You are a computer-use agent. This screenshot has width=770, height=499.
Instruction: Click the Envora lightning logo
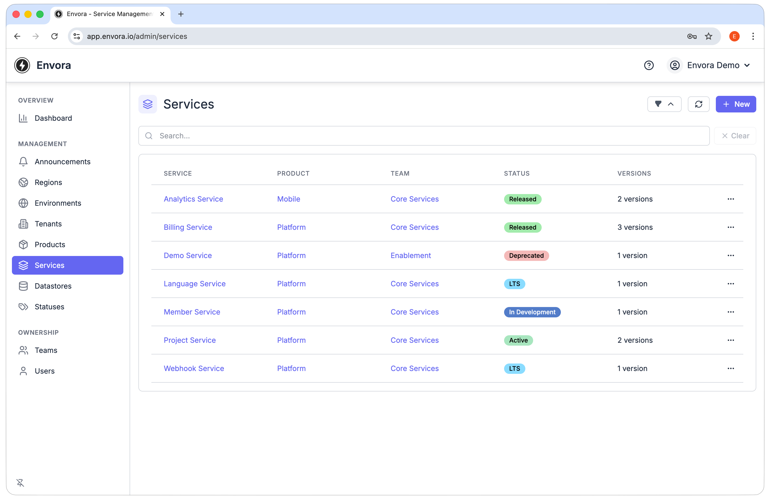coord(22,65)
